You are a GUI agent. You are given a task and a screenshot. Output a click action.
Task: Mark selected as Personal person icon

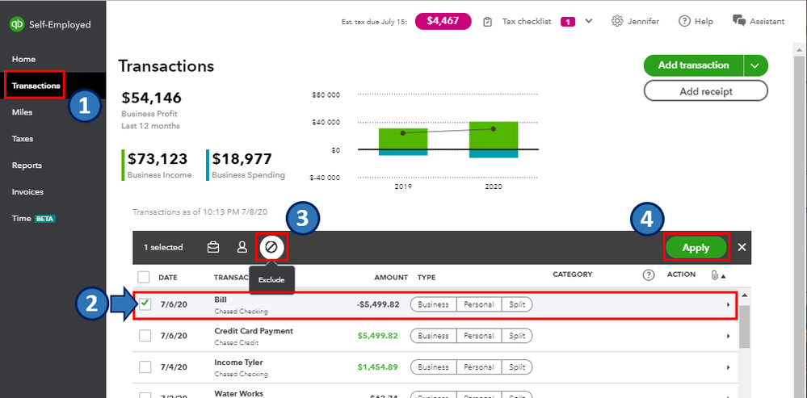[x=242, y=247]
